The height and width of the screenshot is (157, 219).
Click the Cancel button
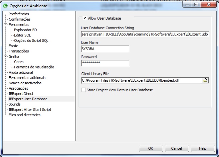click(177, 148)
